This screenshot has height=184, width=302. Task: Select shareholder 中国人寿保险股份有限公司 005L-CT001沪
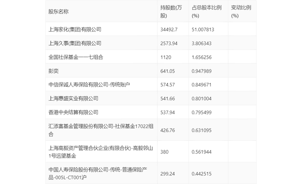tap(98, 174)
